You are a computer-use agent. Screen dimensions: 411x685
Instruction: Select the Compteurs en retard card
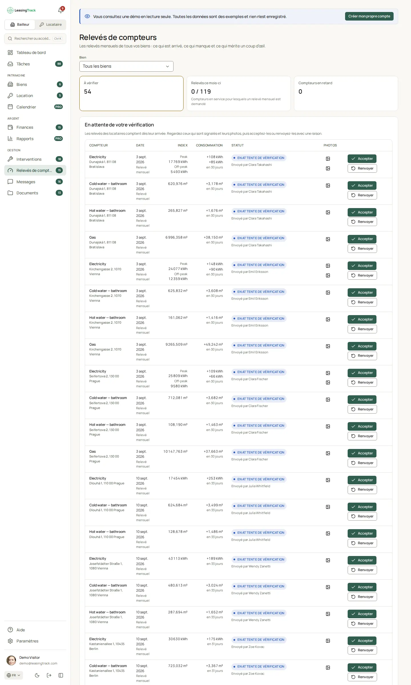(x=346, y=93)
